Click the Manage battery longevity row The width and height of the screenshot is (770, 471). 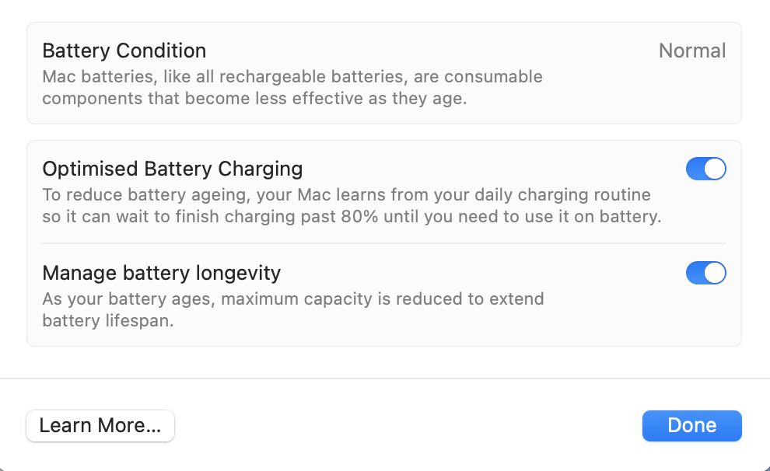point(384,295)
